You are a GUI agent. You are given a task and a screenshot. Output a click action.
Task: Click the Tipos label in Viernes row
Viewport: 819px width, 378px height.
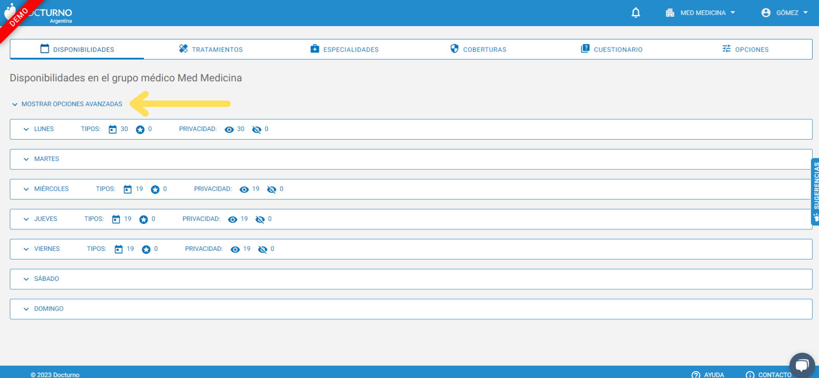(x=97, y=249)
